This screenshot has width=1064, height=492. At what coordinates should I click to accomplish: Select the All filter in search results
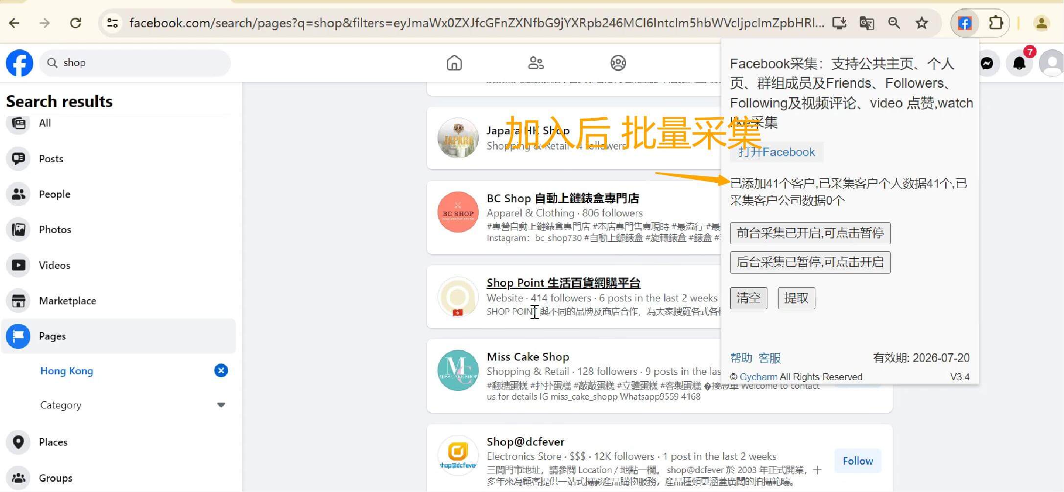point(118,123)
